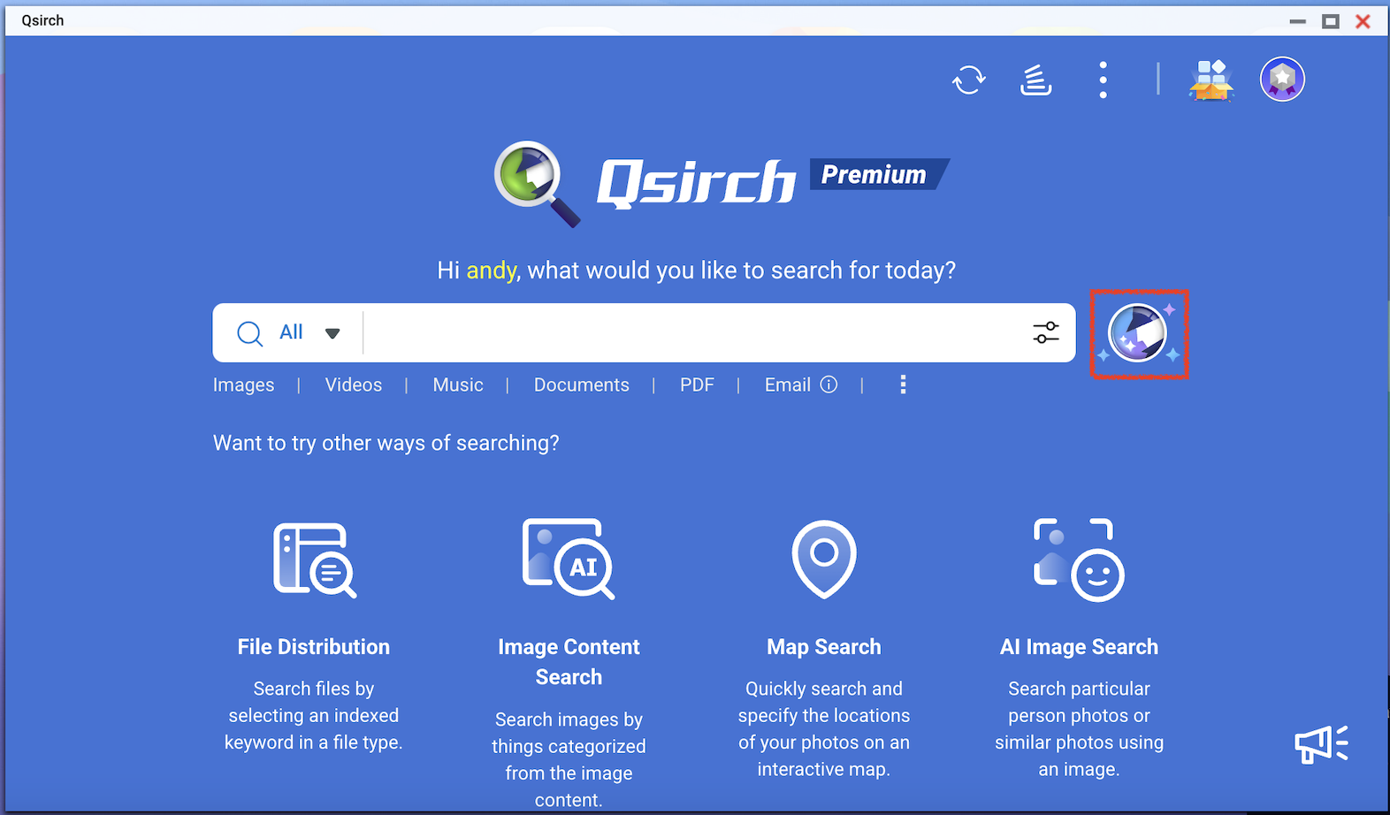
Task: Filter by Documents
Action: (582, 385)
